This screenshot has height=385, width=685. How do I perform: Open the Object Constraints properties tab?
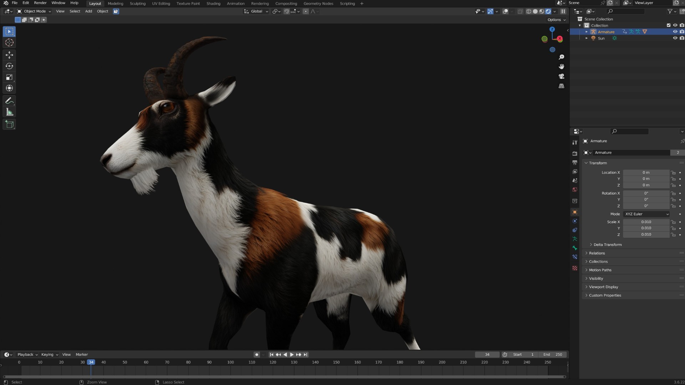(x=575, y=230)
